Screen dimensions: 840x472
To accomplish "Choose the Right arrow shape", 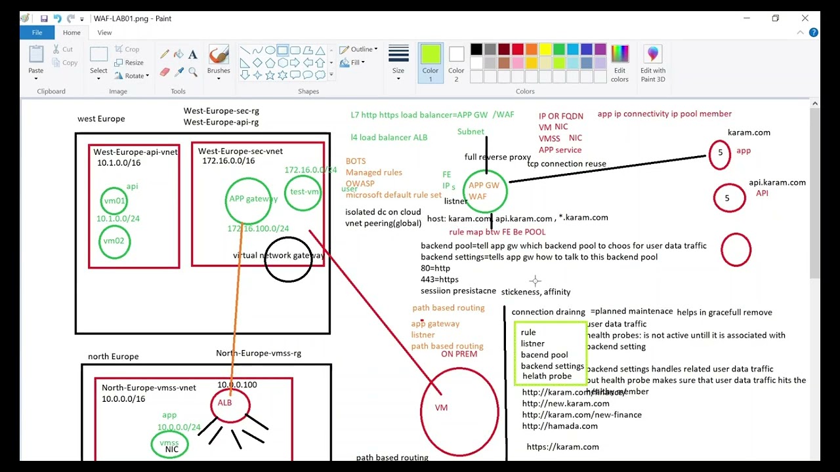I will coord(295,63).
